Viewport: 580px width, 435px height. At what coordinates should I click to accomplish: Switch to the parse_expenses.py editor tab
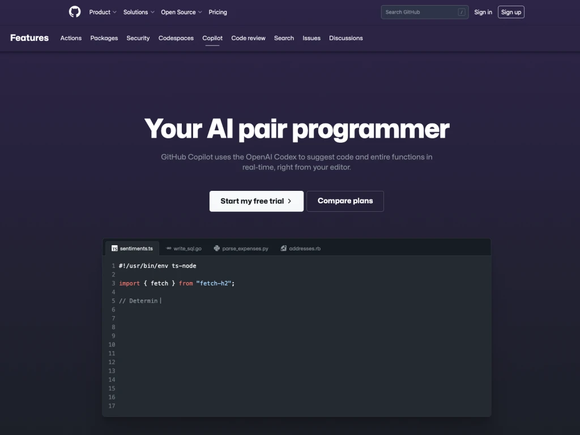241,249
